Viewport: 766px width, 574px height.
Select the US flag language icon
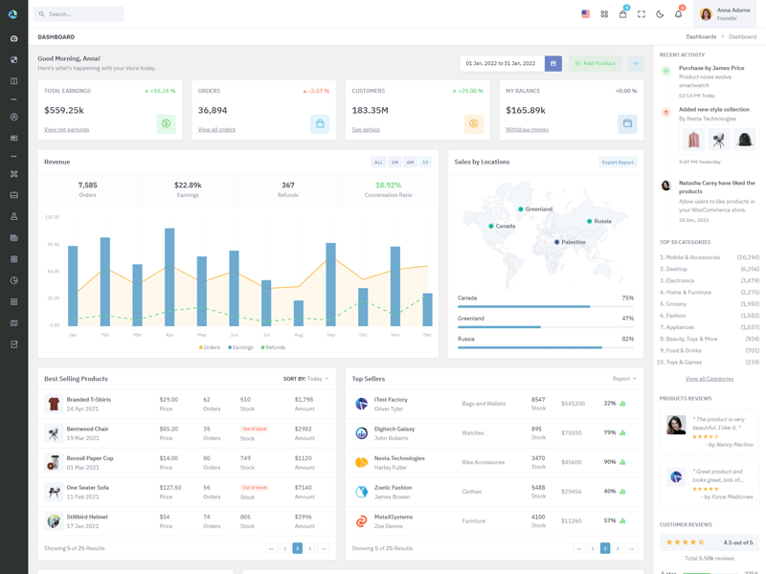pyautogui.click(x=586, y=13)
